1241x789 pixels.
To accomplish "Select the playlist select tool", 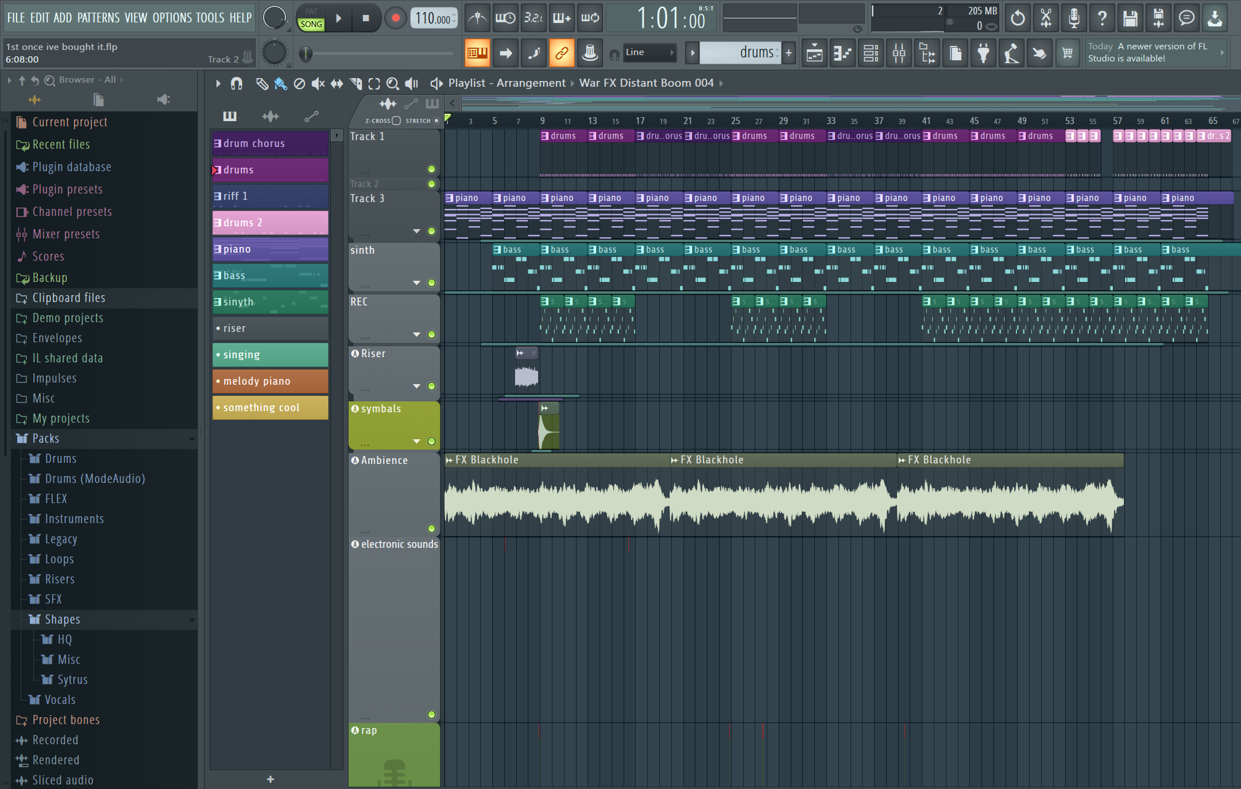I will coord(374,84).
